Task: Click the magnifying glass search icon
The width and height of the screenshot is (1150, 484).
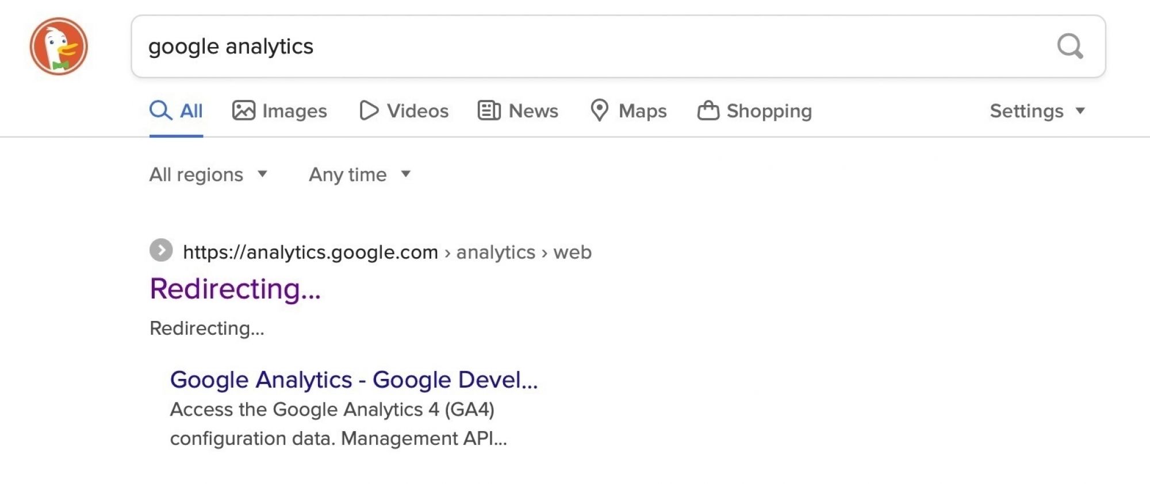Action: click(x=1070, y=46)
